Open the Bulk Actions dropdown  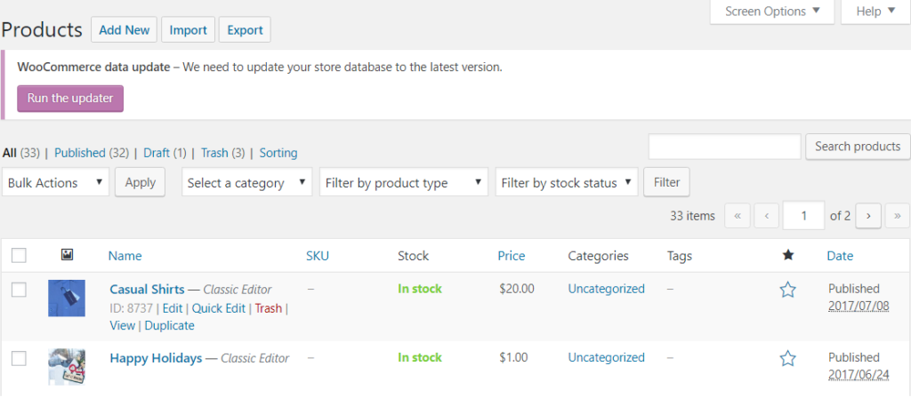pos(55,183)
